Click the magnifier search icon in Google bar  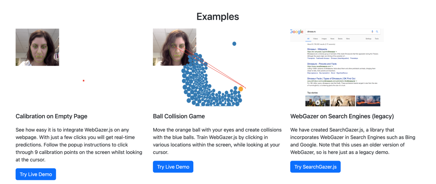377,31
